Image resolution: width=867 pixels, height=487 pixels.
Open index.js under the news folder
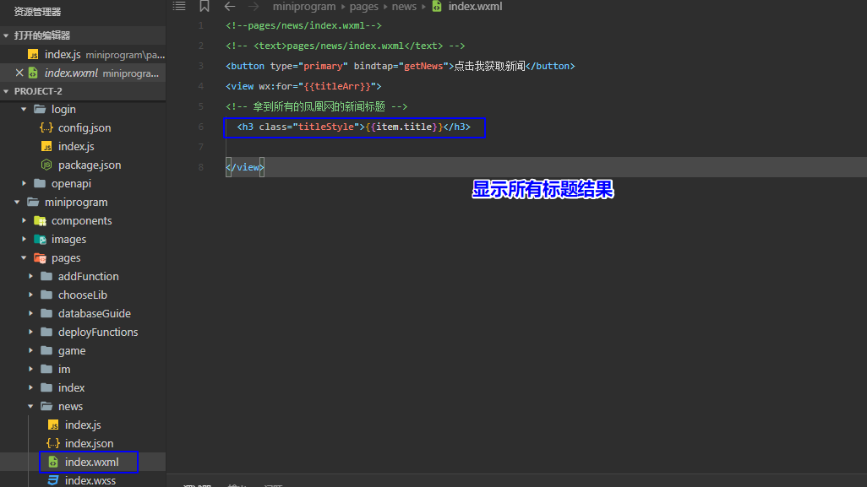coord(83,425)
